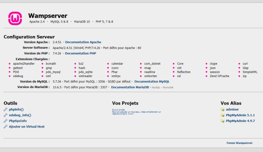Viewport: 263px width, 152px height.
Task: Open the xdebug_info() tool link
Action: point(20,115)
